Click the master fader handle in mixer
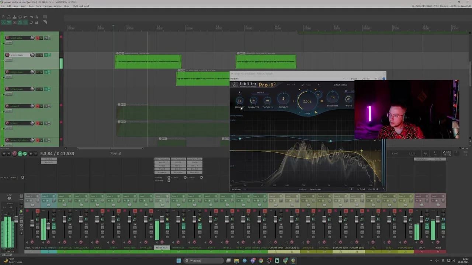This screenshot has width=472, height=265. pyautogui.click(x=16, y=219)
